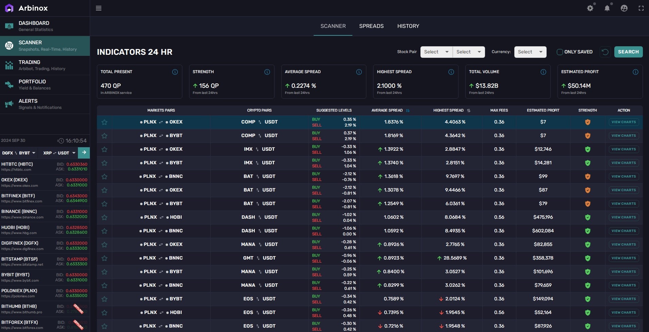Open Dashboard in the sidebar

coord(45,26)
